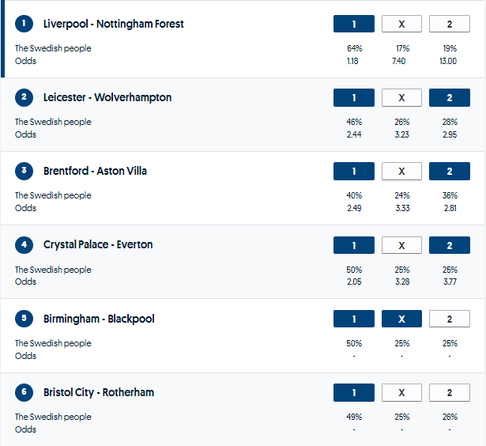486x446 pixels.
Task: Deselect 1 for Crystal Palace - Everton
Action: pyautogui.click(x=354, y=245)
